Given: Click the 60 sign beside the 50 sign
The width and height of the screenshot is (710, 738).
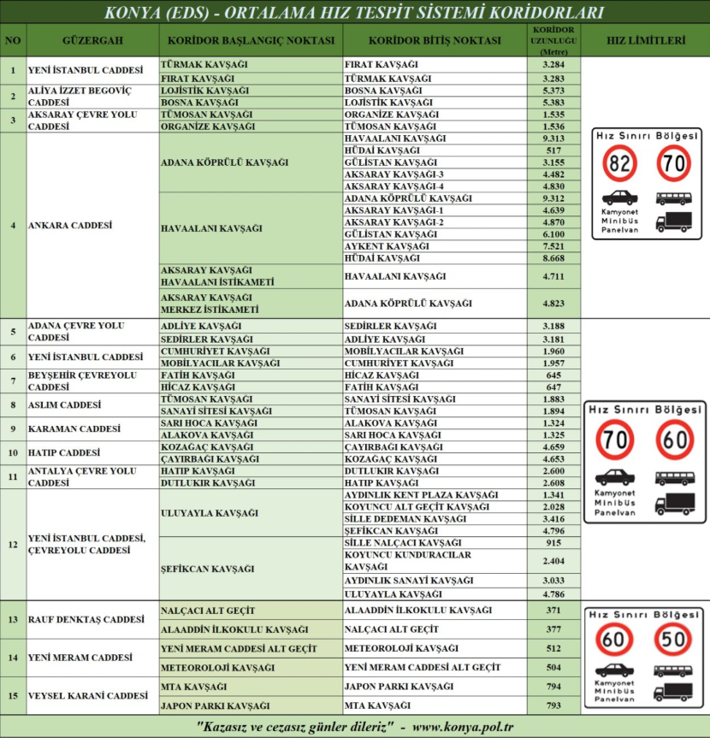Looking at the screenshot, I should [x=616, y=639].
